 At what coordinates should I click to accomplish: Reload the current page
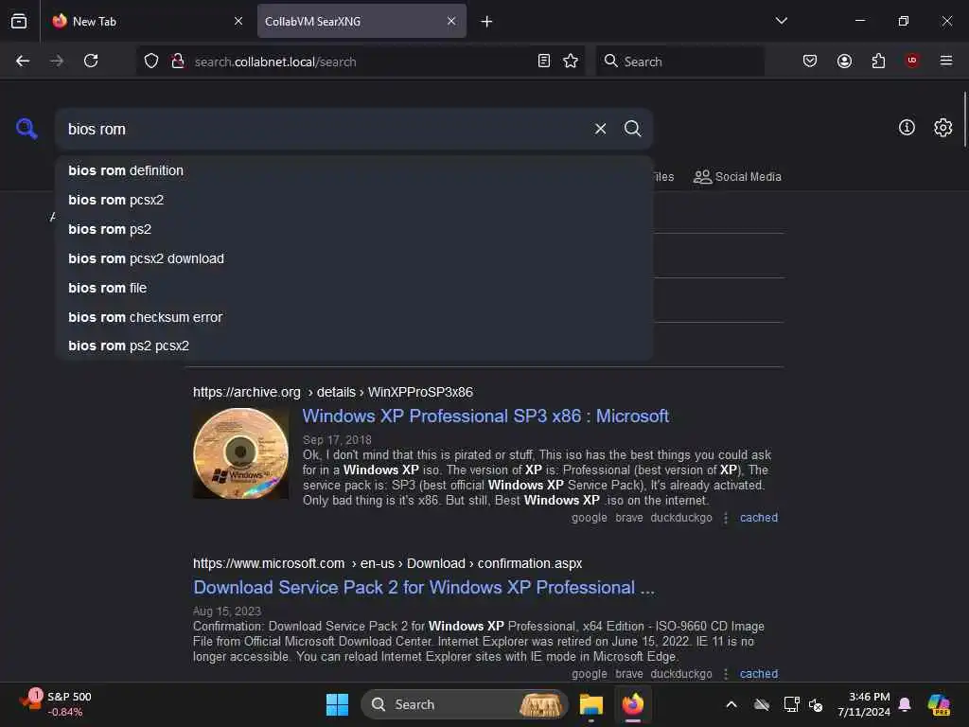[x=91, y=61]
